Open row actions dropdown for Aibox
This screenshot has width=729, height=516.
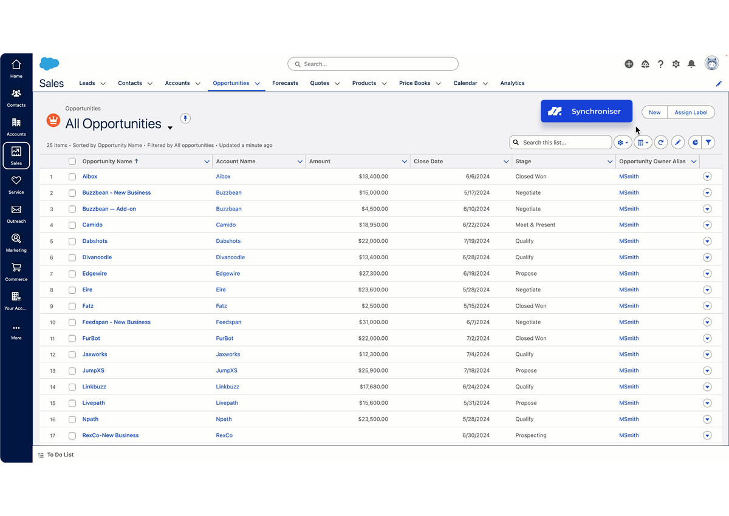707,177
